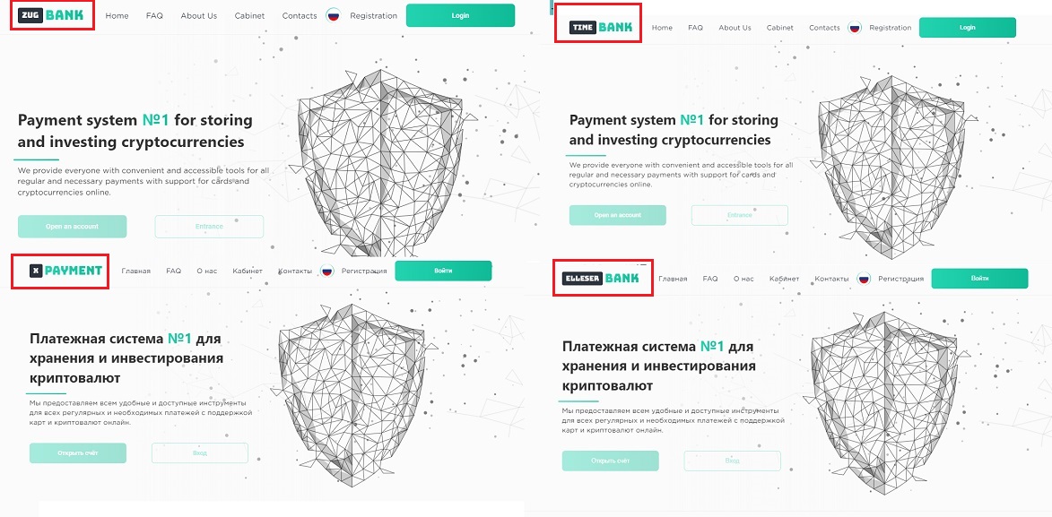Click the X PAYMENT logo
1052x517 pixels.
pyautogui.click(x=65, y=271)
